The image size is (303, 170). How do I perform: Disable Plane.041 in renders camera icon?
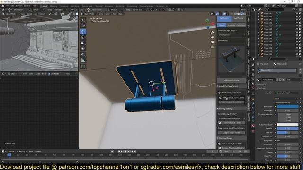point(300,17)
